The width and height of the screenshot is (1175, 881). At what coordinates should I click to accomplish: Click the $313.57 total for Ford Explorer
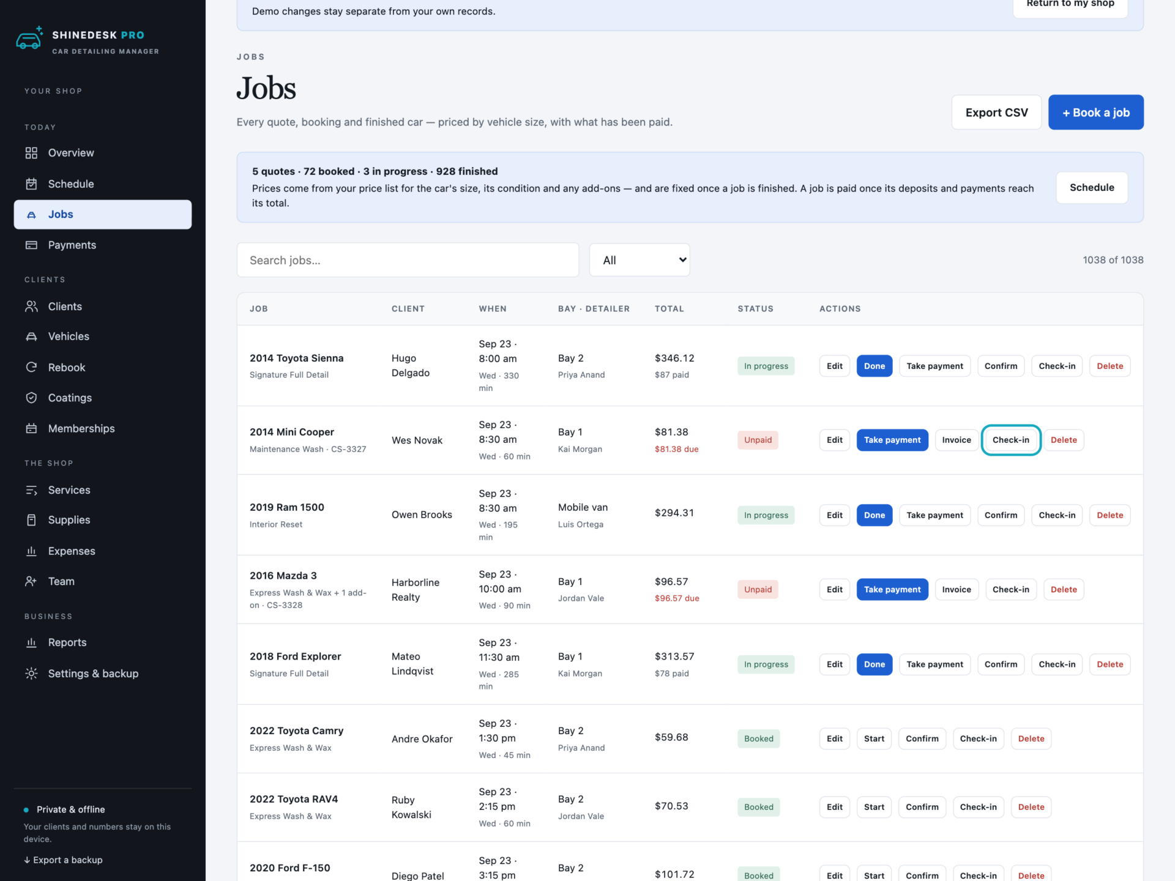[x=674, y=656]
